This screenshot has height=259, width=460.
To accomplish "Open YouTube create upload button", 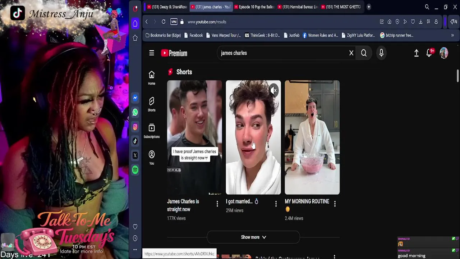I will 416,53.
